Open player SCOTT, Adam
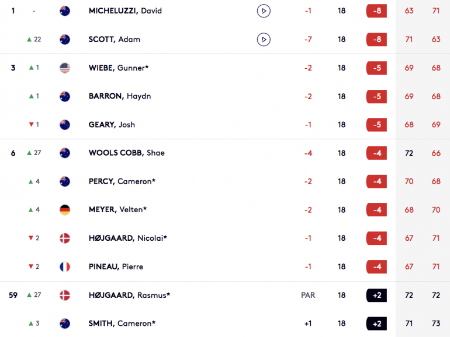 (x=114, y=39)
